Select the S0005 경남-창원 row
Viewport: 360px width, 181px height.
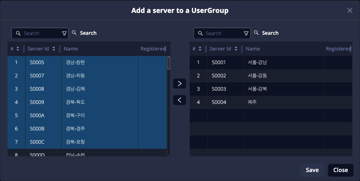click(86, 62)
